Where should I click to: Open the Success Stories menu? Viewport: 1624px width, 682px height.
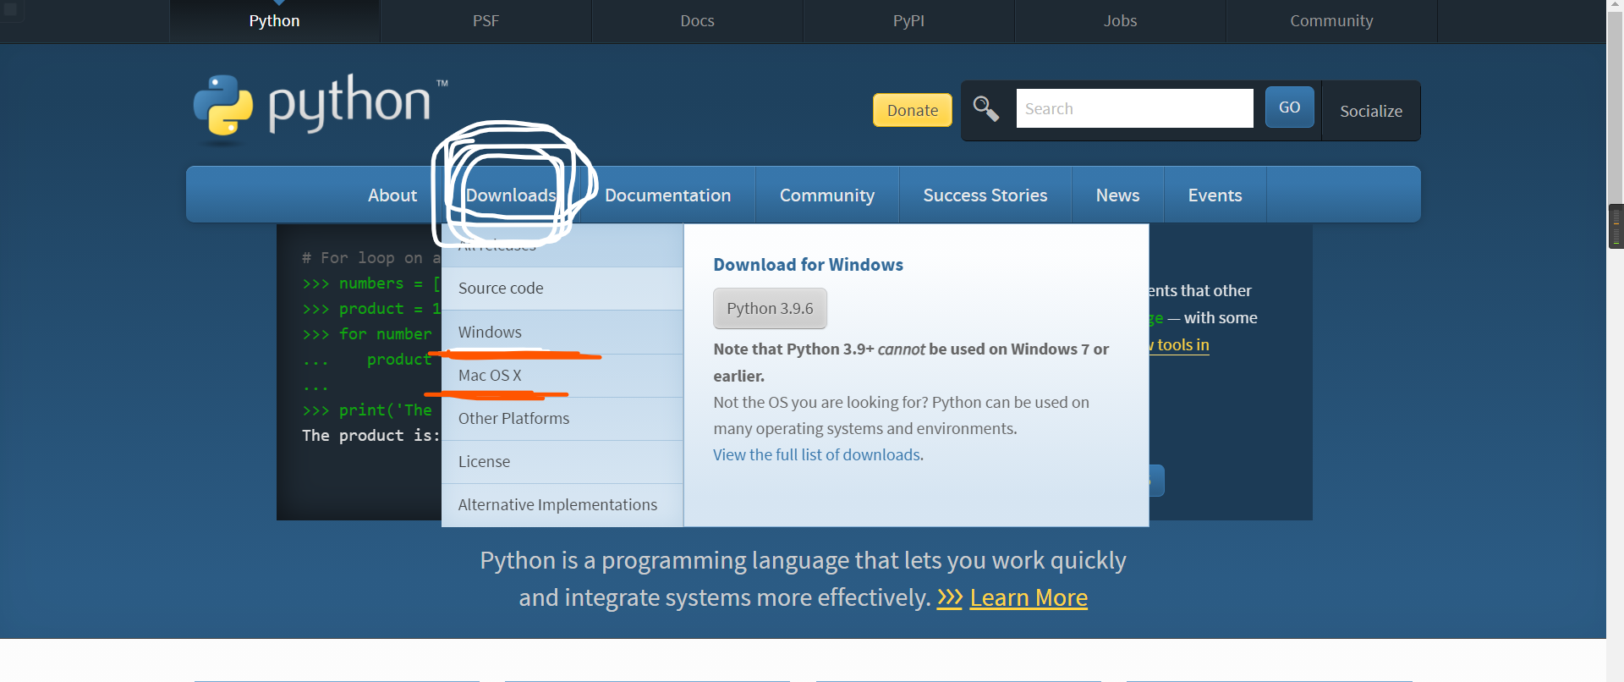(x=985, y=195)
